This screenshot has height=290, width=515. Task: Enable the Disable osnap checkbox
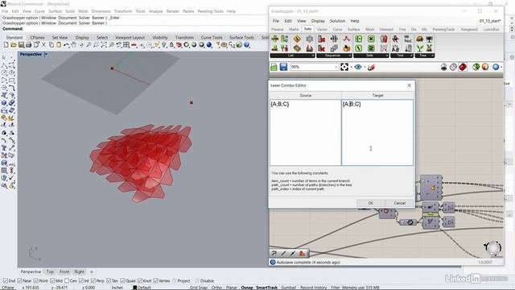[197, 281]
